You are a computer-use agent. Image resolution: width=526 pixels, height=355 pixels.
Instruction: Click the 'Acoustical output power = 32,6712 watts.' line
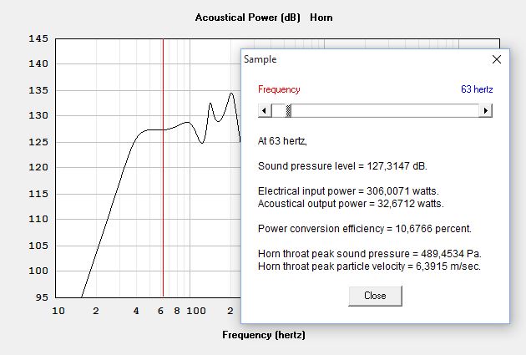tap(351, 204)
